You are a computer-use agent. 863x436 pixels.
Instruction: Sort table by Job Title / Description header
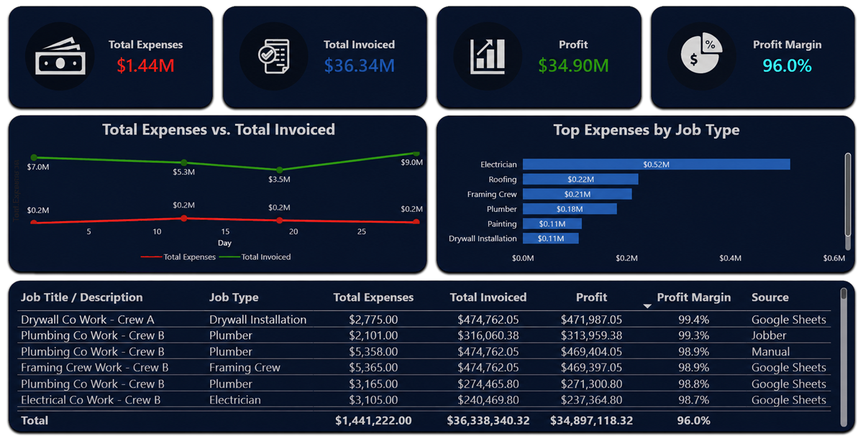(82, 297)
